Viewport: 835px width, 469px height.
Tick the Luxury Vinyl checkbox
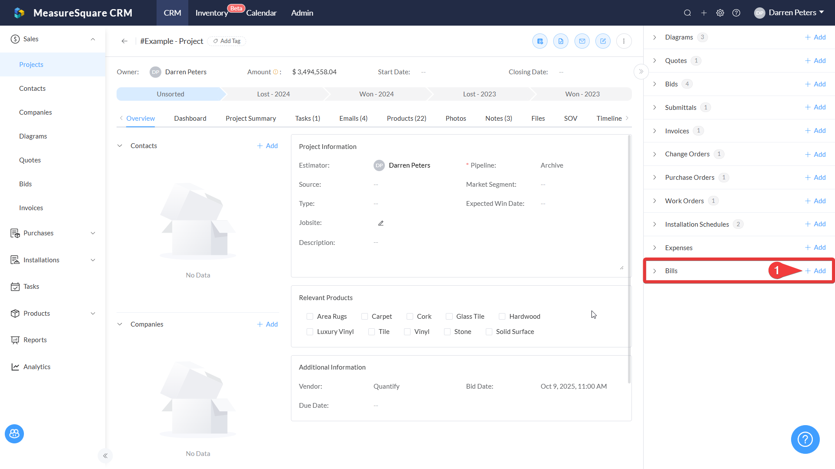310,332
